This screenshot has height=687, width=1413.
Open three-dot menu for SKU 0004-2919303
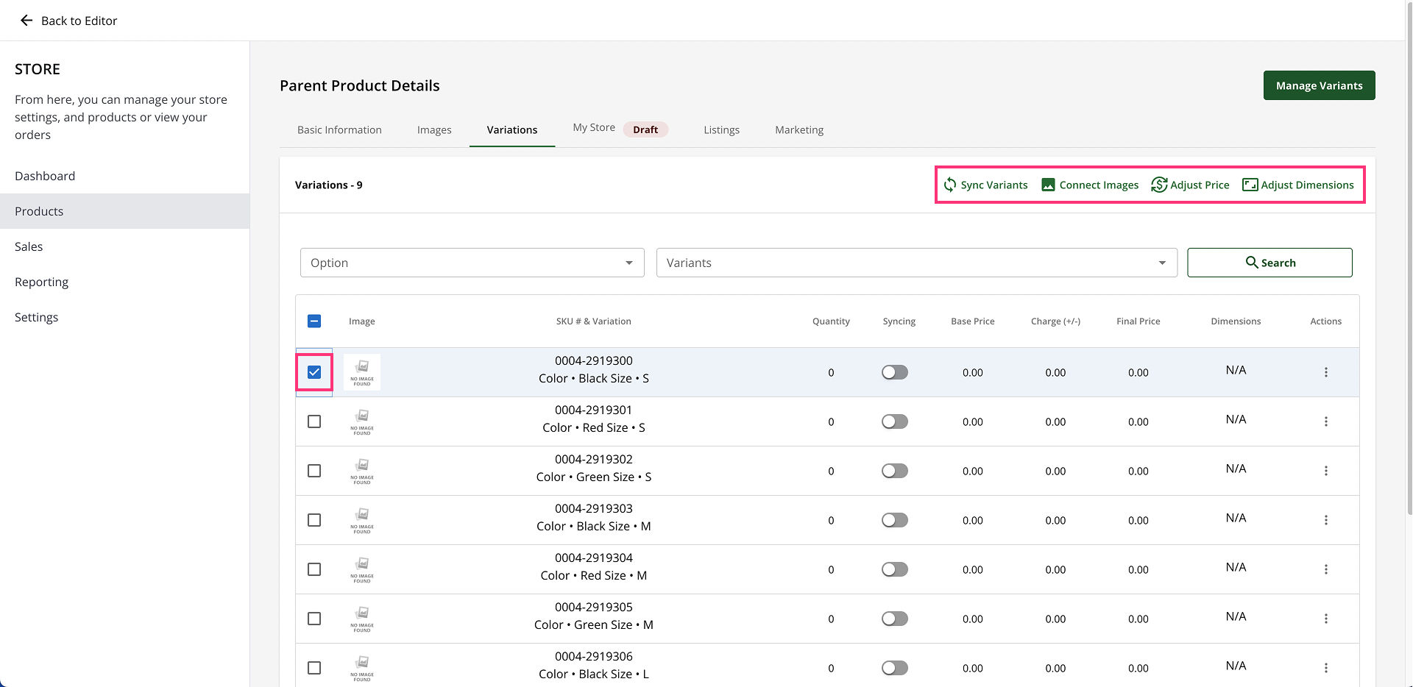[1325, 520]
